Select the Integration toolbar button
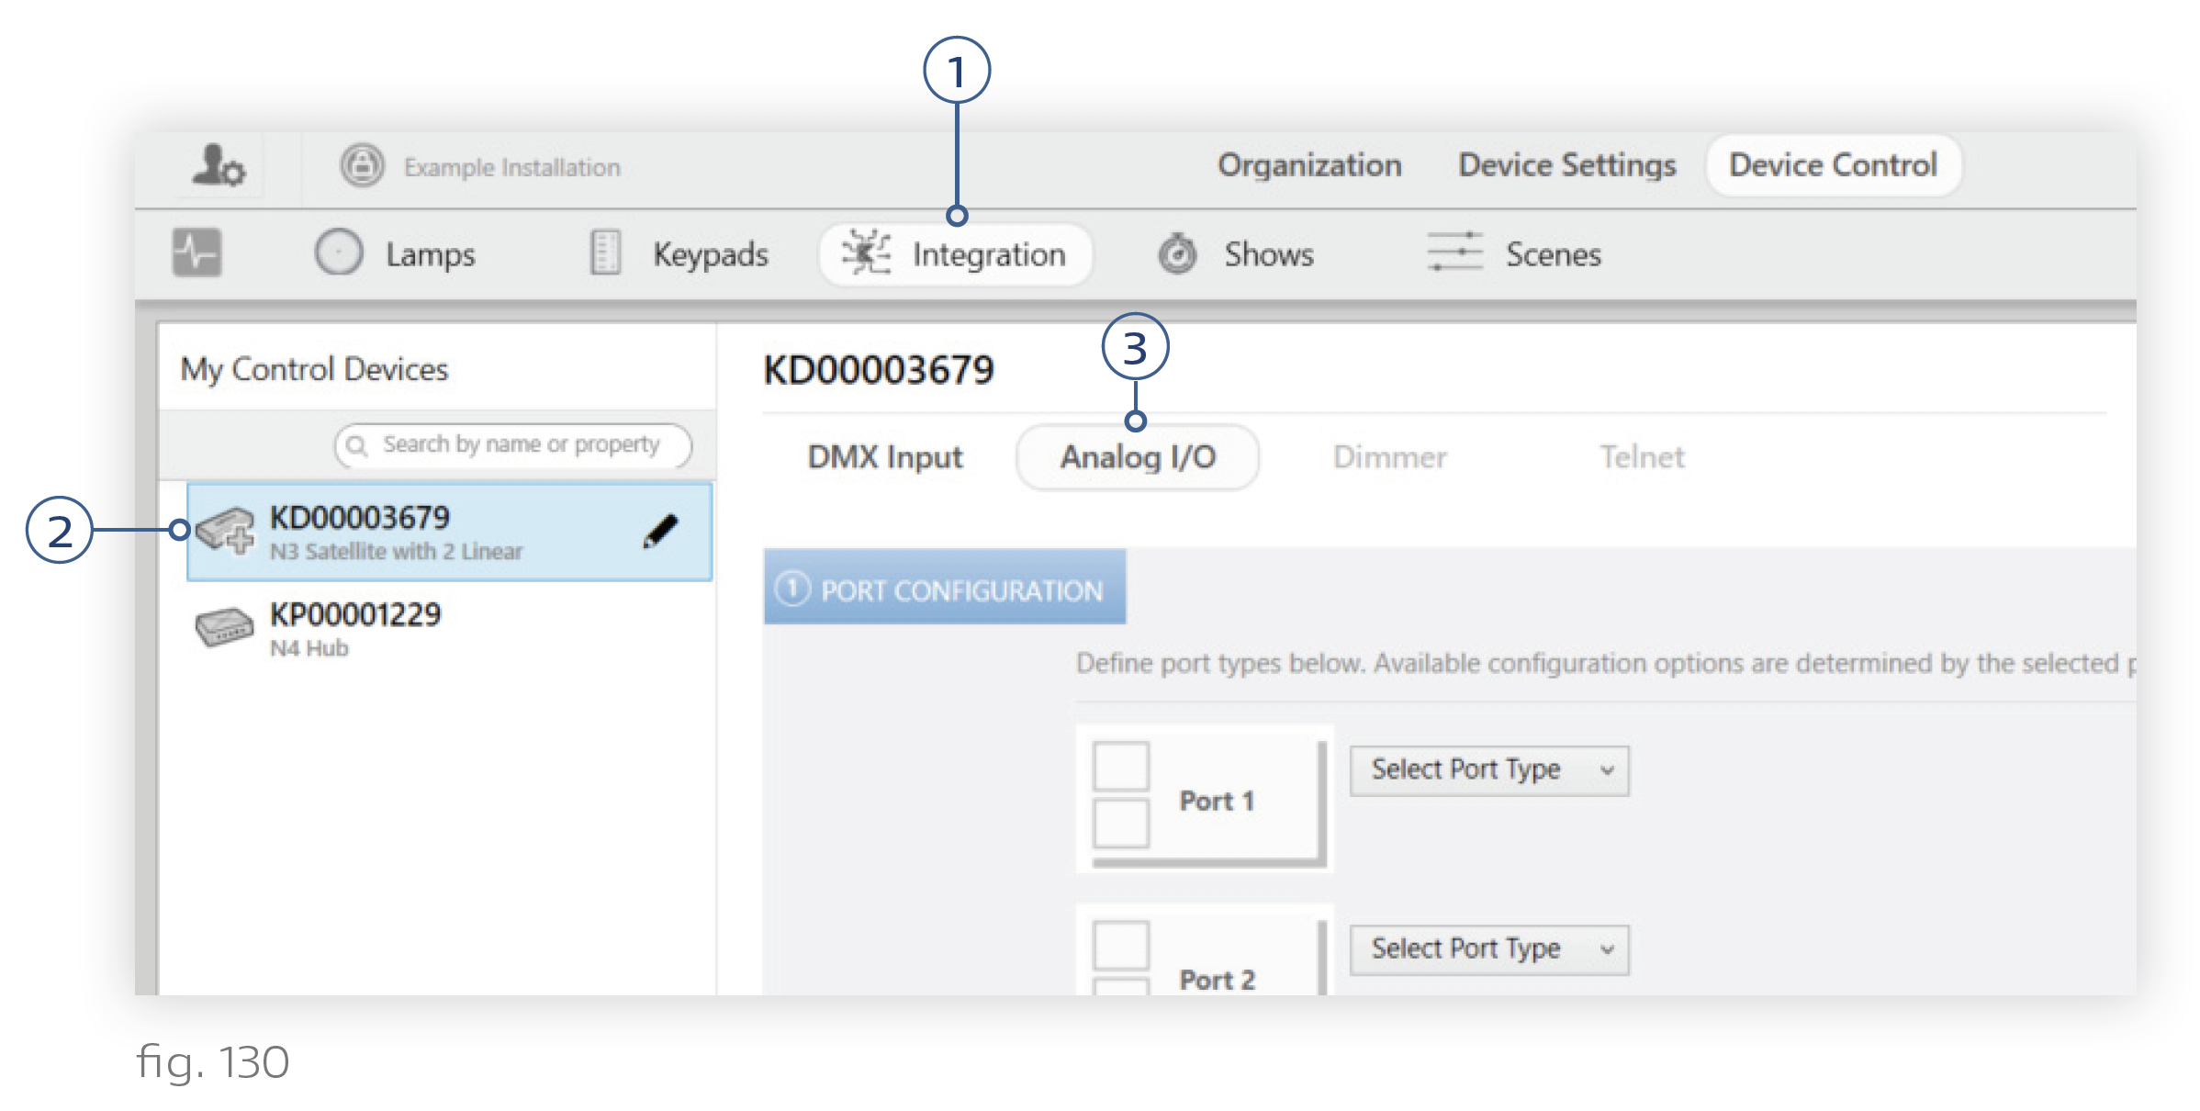2200x1111 pixels. coord(955,254)
